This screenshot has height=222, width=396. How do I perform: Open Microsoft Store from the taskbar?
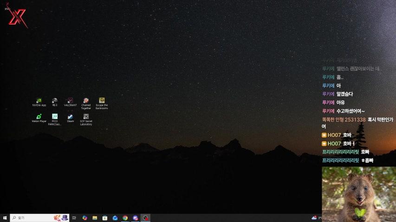(105, 218)
